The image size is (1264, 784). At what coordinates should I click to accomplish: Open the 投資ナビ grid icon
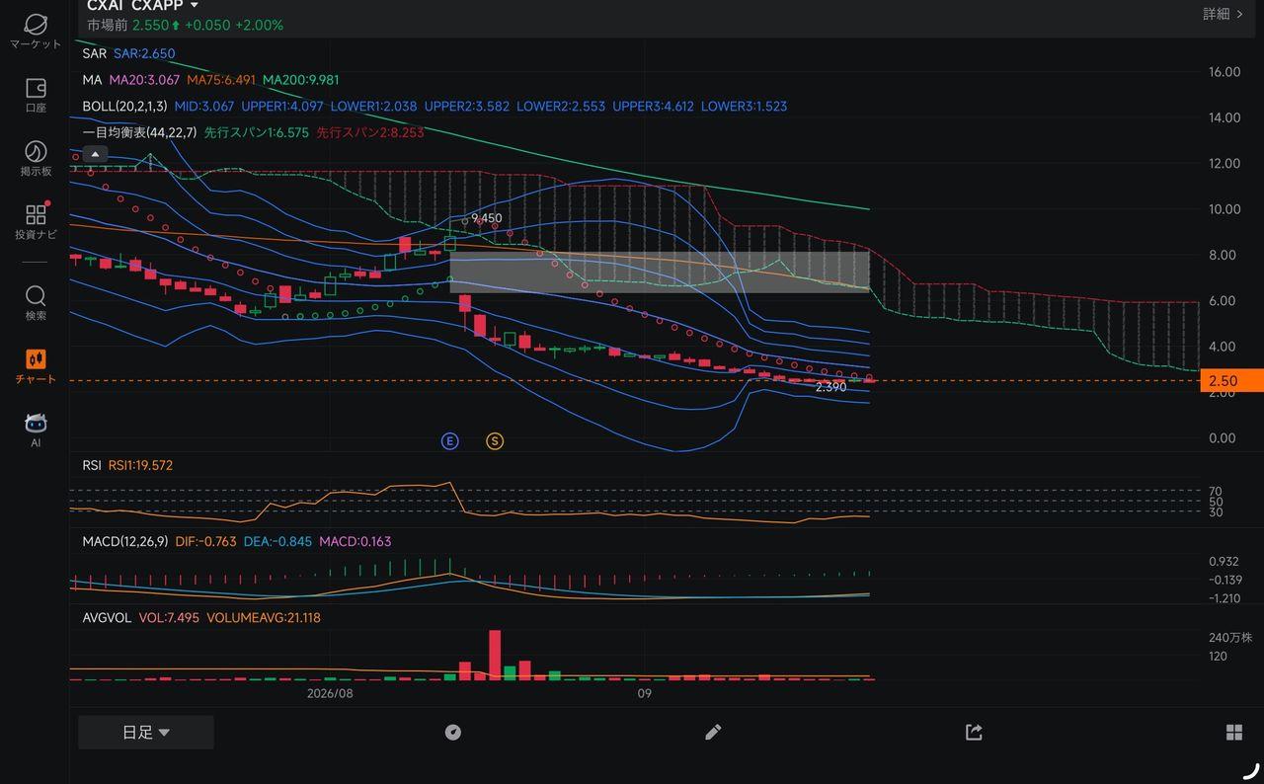[36, 222]
